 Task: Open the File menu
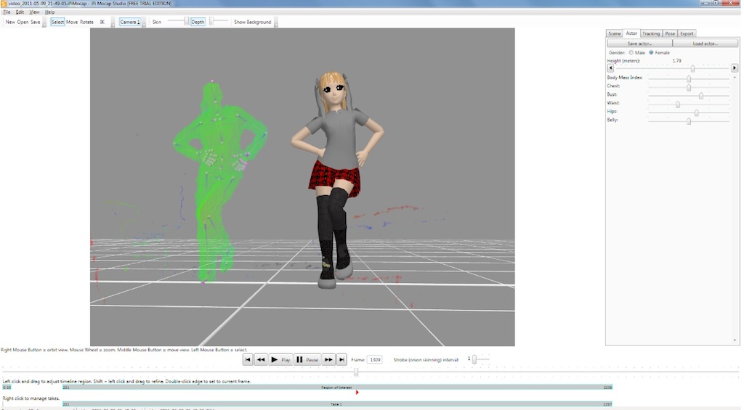[x=7, y=12]
